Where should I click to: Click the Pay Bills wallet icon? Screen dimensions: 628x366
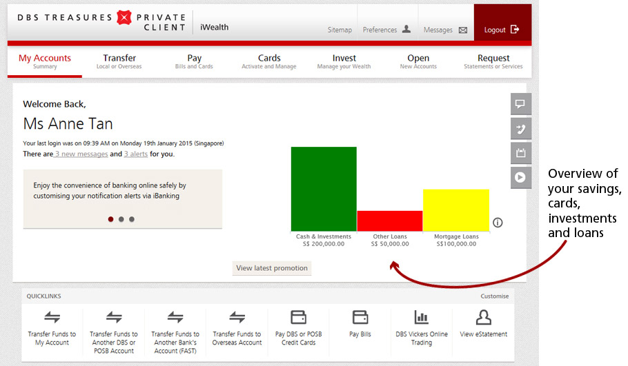click(x=360, y=317)
